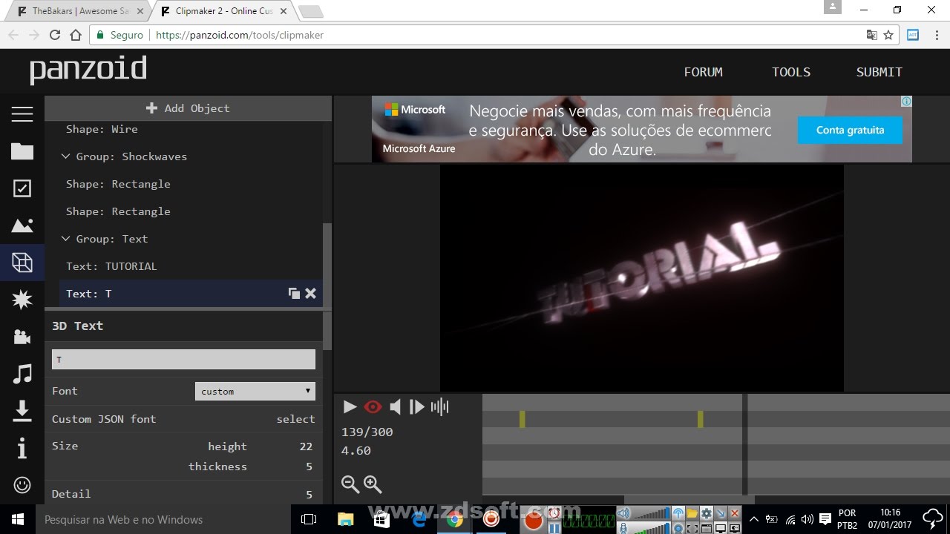
Task: Show hidden system tray icons
Action: [754, 519]
